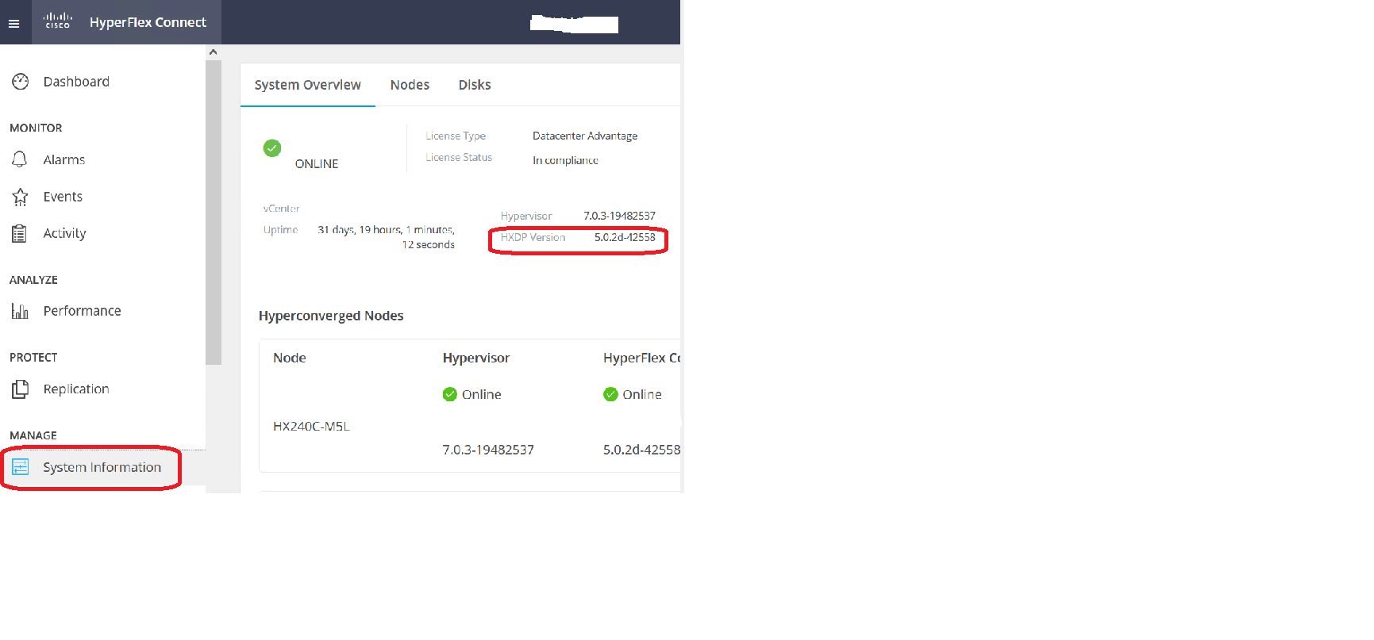Click the node's hypervisor version 7.0.3-19482537
This screenshot has height=640, width=1374.
click(488, 450)
